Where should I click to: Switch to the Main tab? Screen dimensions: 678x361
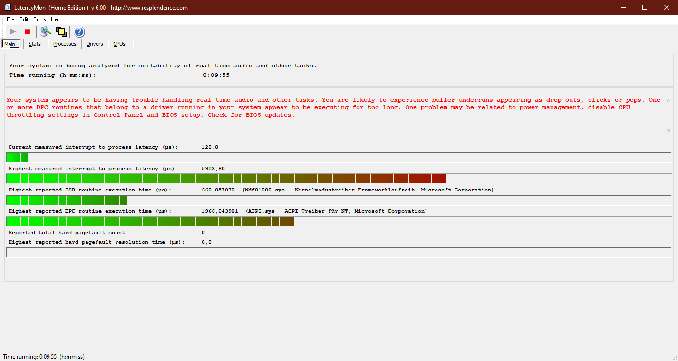click(x=11, y=44)
